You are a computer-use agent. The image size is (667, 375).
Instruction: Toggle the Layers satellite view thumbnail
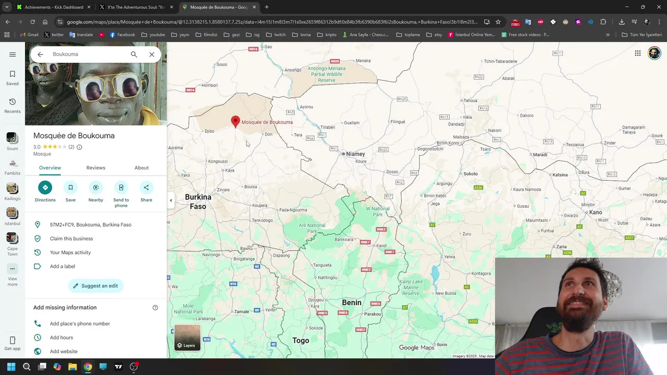[187, 337]
